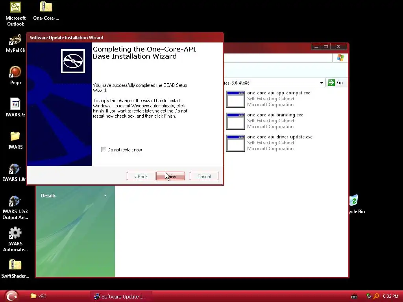Select the IWARS 1.0r shortcut icon

pos(15,169)
